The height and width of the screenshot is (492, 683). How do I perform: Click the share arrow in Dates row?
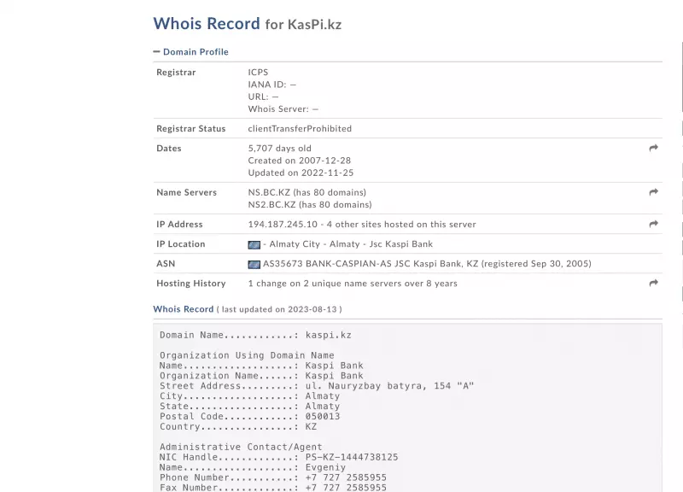[653, 148]
